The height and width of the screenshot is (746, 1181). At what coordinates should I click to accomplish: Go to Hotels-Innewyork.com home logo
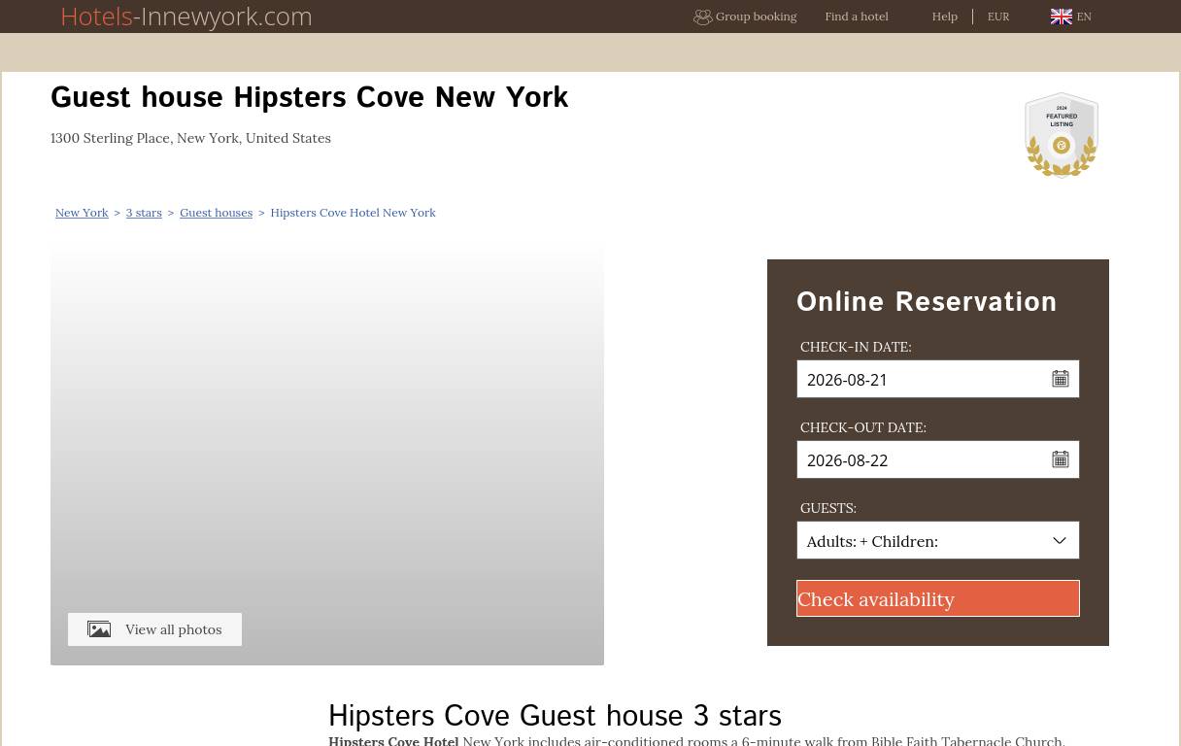tap(186, 17)
